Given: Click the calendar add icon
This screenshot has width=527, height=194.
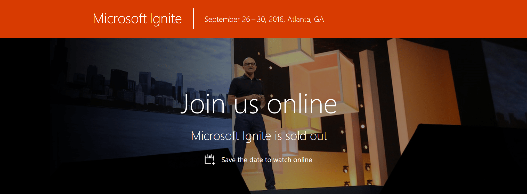Looking at the screenshot, I should (x=210, y=160).
